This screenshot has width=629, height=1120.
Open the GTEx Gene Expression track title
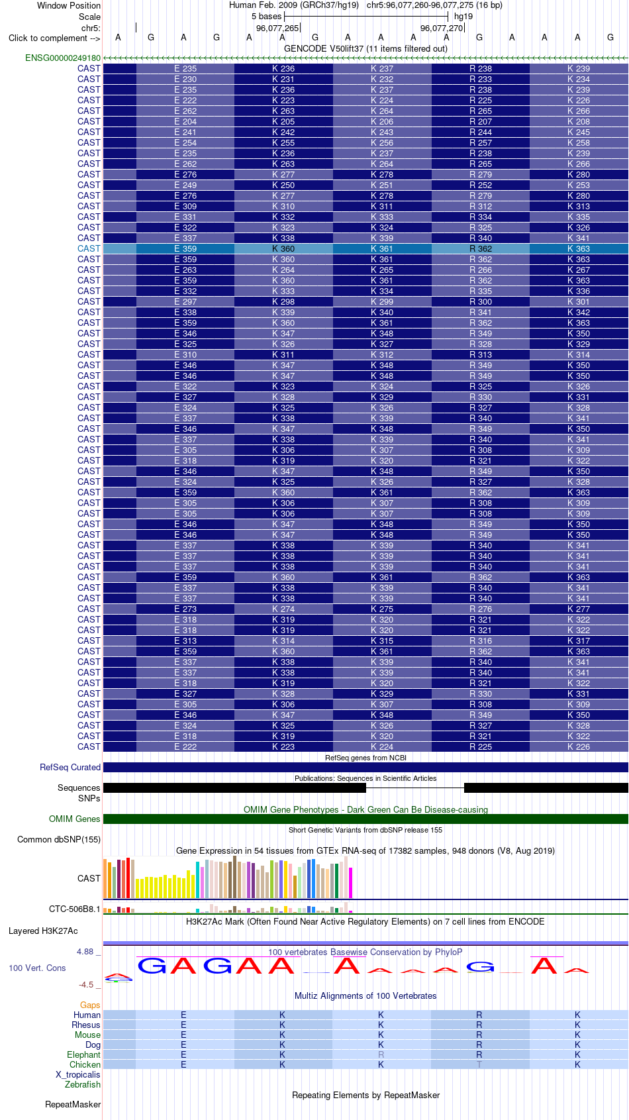[x=365, y=851]
